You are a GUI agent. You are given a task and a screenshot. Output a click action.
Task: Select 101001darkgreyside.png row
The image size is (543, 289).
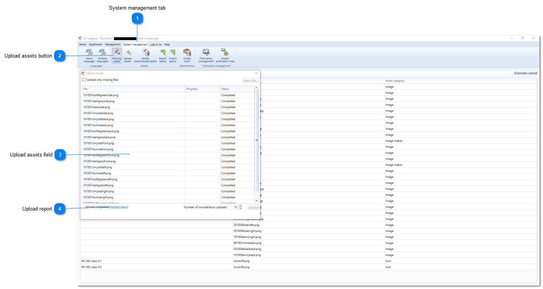(168, 101)
